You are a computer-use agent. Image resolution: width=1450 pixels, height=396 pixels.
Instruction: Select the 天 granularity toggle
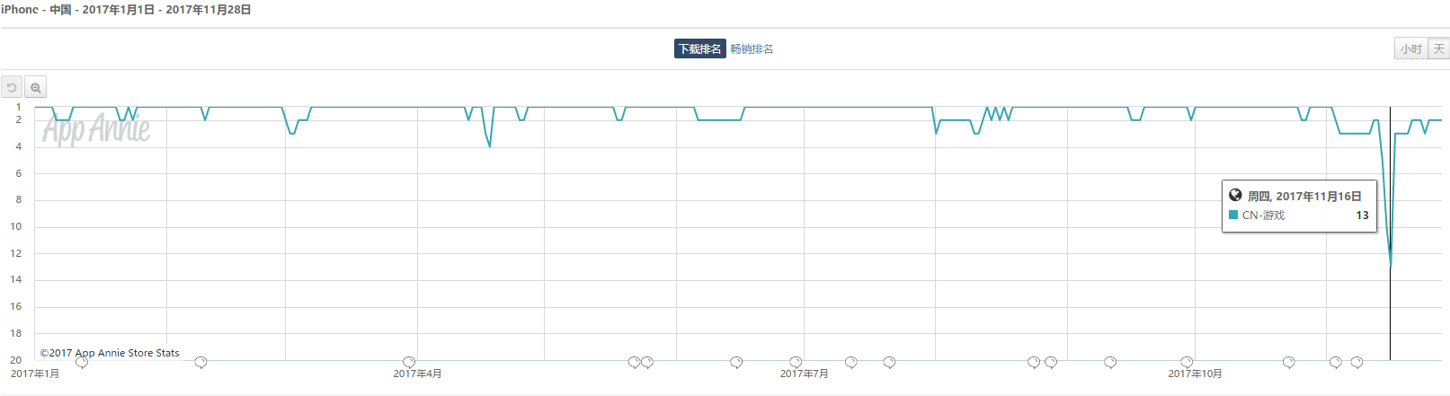tap(1438, 48)
